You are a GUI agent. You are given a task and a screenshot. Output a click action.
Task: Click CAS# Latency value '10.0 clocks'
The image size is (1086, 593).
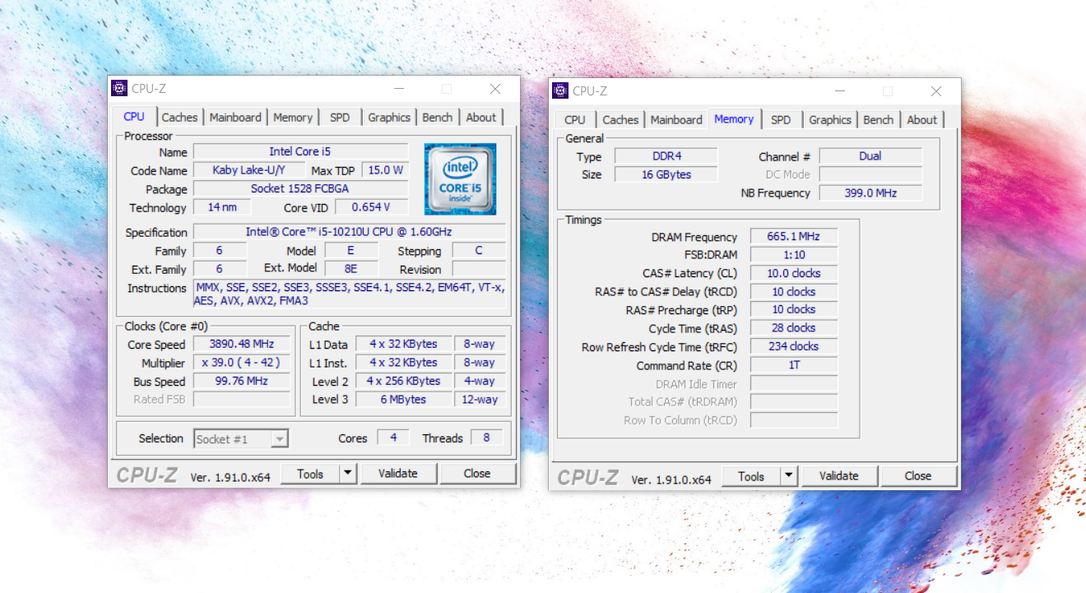coord(794,274)
